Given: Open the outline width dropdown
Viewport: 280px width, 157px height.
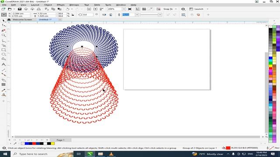Looking at the screenshot, I should [137, 15].
